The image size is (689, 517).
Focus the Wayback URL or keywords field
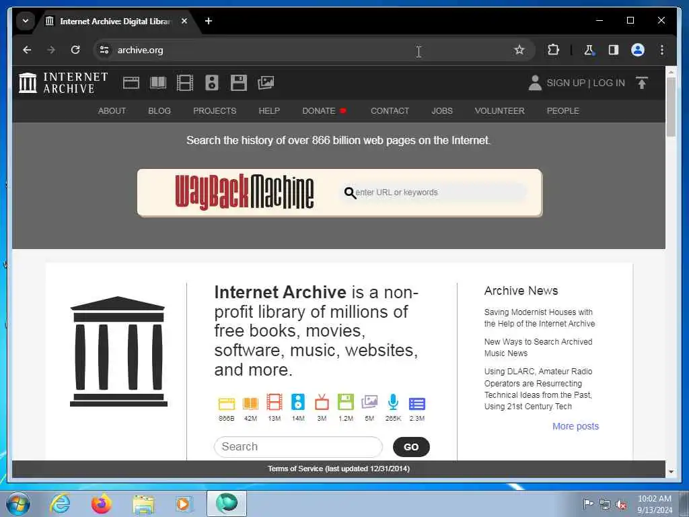(434, 192)
